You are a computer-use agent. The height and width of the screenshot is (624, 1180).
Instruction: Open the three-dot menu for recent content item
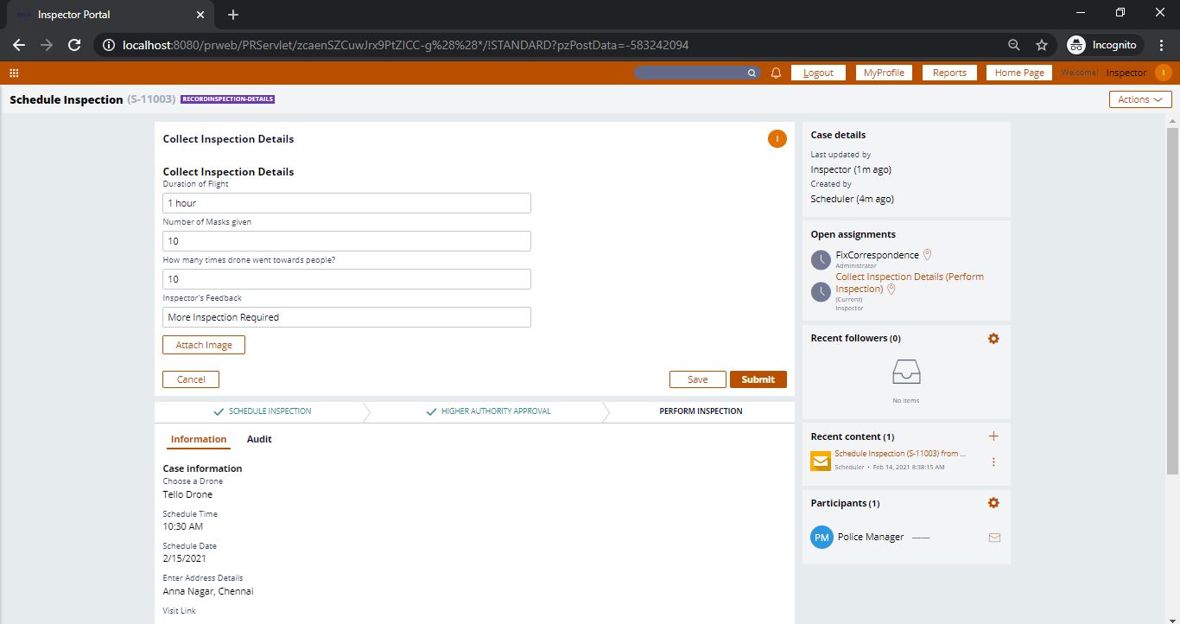(x=993, y=462)
